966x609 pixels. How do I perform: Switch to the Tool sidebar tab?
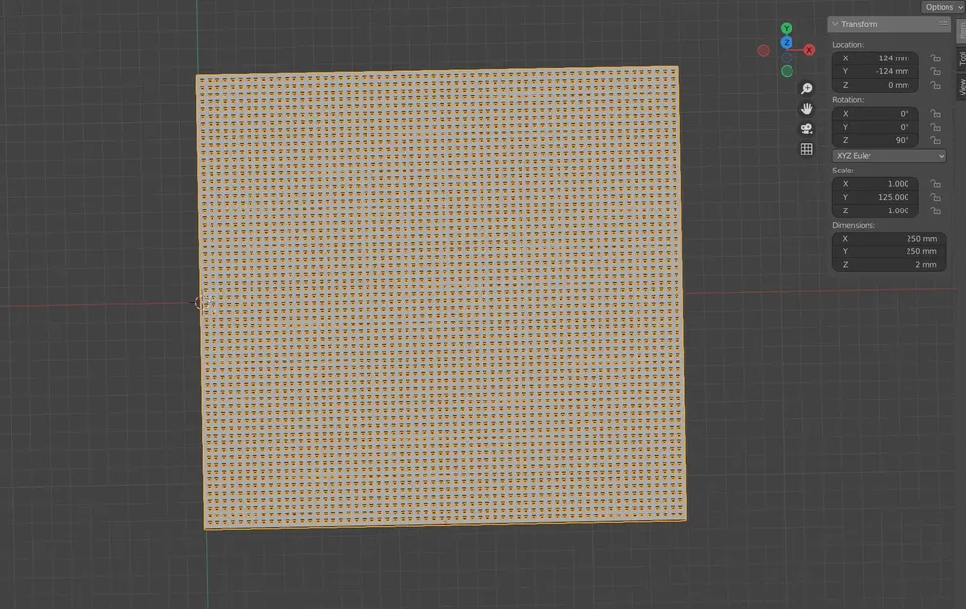point(961,60)
